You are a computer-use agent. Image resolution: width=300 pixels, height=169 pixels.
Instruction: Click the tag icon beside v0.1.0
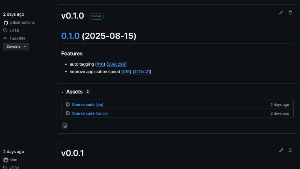(5, 30)
